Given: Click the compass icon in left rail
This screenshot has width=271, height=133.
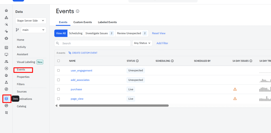Looking at the screenshot, I should (x=6, y=89).
